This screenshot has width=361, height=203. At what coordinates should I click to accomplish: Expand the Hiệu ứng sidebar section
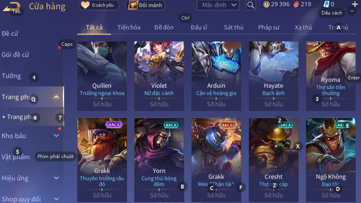click(56, 178)
